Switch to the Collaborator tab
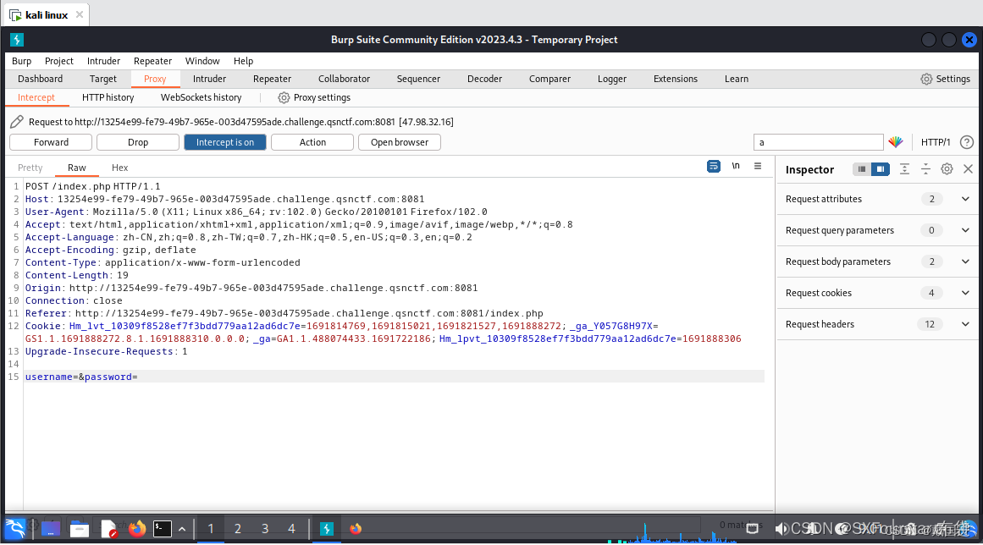Screen dimensions: 983x545 point(344,79)
